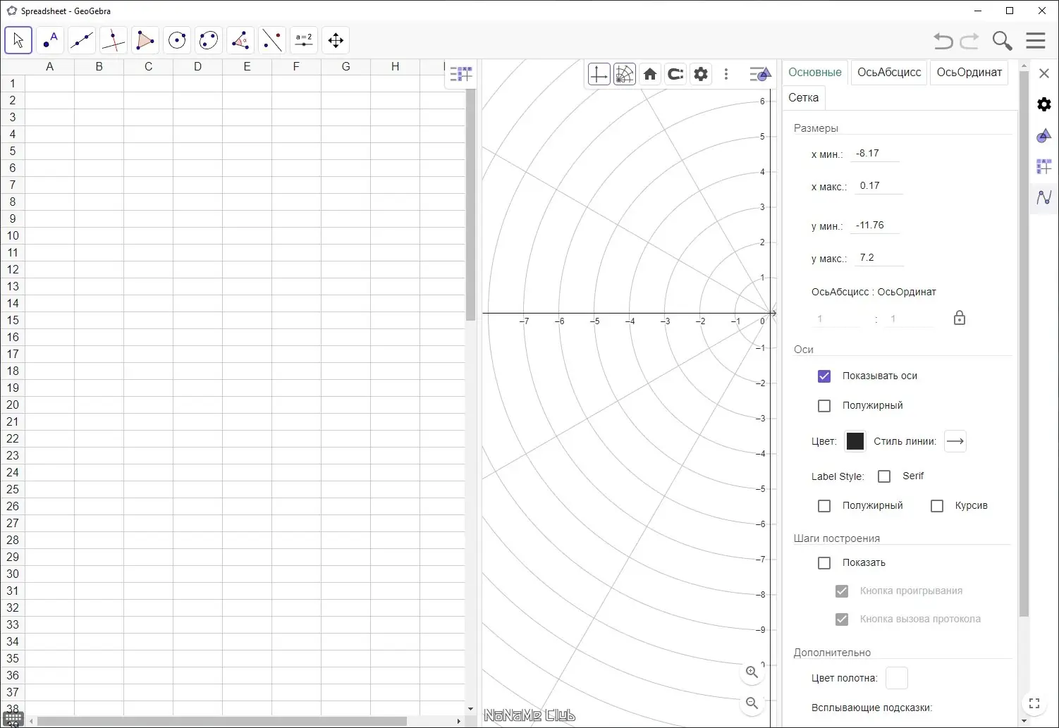Switch to the ОсьАбсцисс tab

[x=889, y=73]
